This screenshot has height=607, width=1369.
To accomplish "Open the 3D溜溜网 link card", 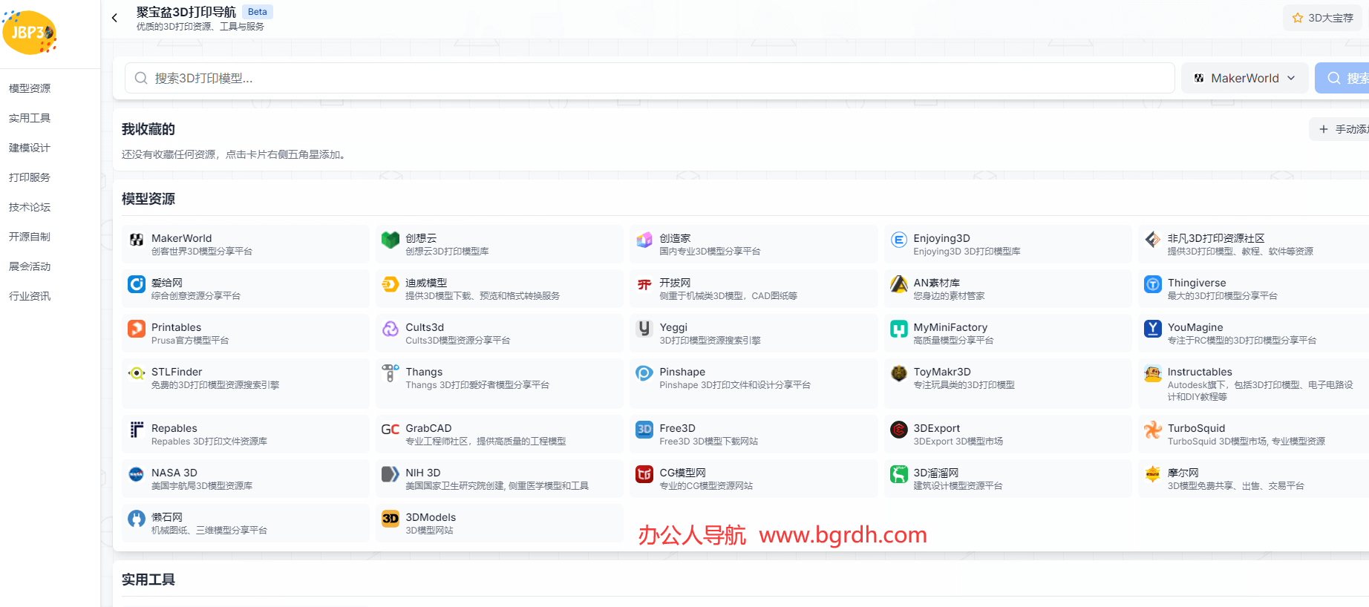I will [x=1007, y=479].
